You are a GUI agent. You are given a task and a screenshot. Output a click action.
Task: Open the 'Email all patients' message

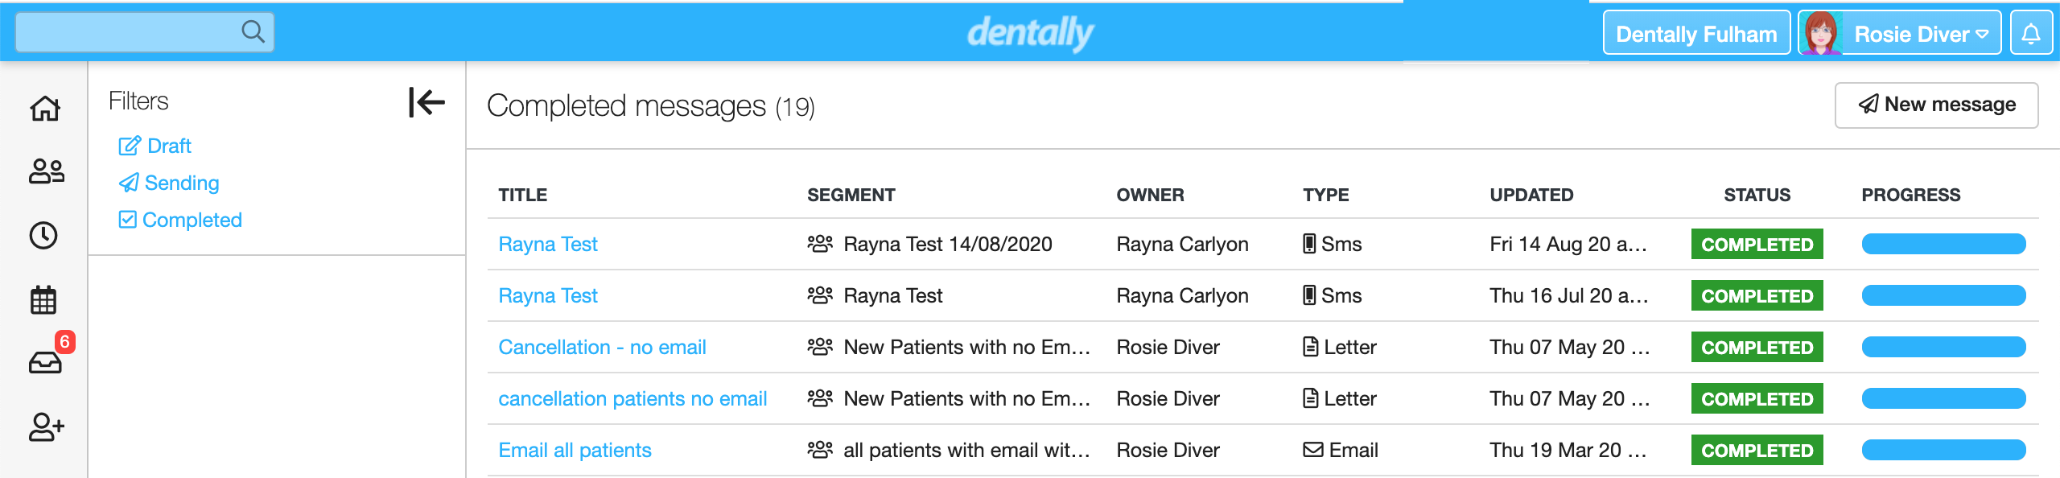coord(575,450)
